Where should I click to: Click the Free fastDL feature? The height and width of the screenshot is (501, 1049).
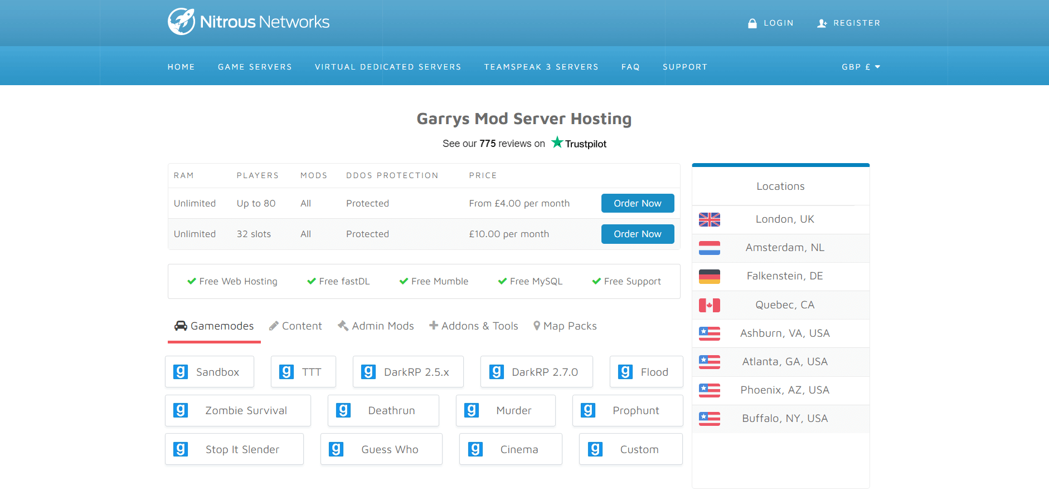point(338,281)
